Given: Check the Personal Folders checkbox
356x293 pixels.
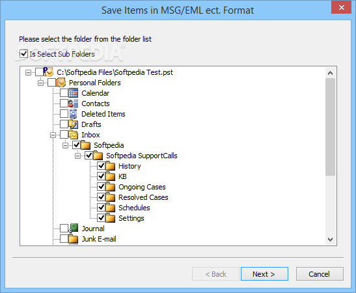Looking at the screenshot, I should click(x=52, y=83).
